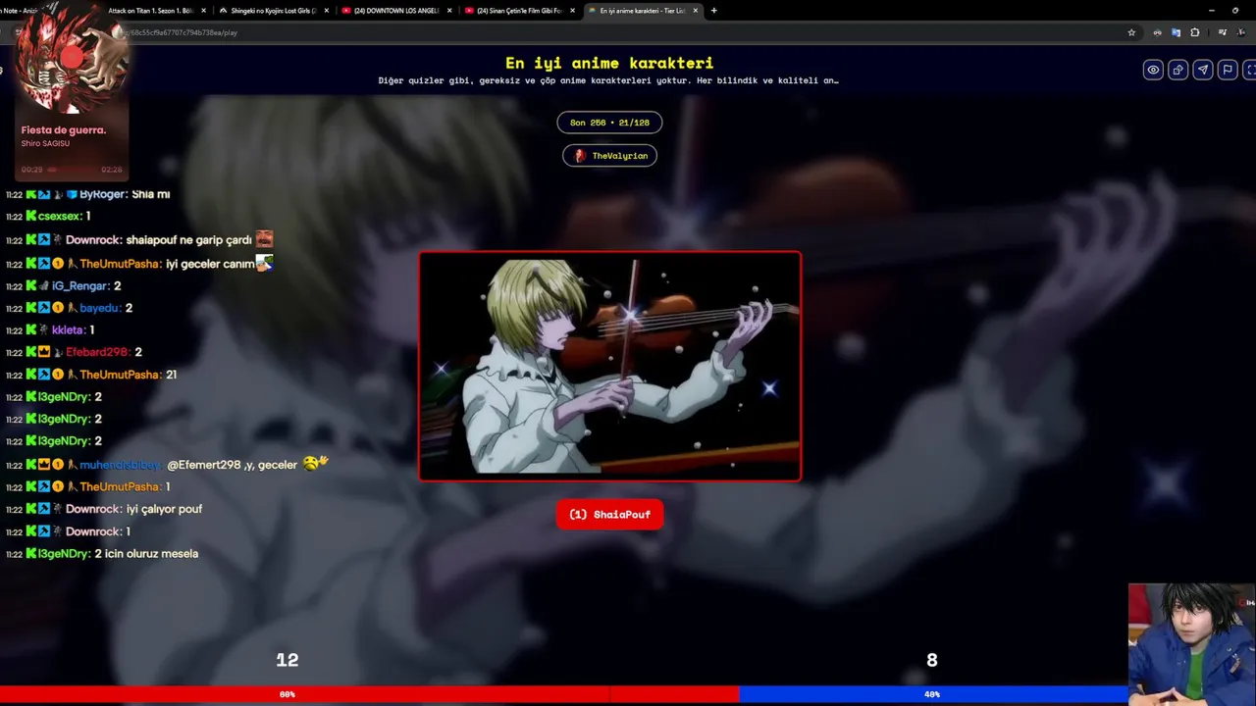Click the En iyi anime karakteri title
Image resolution: width=1256 pixels, height=706 pixels.
(x=609, y=64)
